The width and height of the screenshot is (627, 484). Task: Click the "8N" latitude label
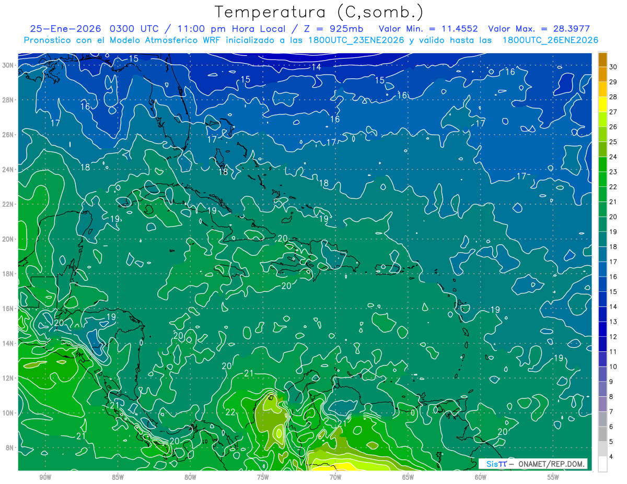click(x=10, y=447)
